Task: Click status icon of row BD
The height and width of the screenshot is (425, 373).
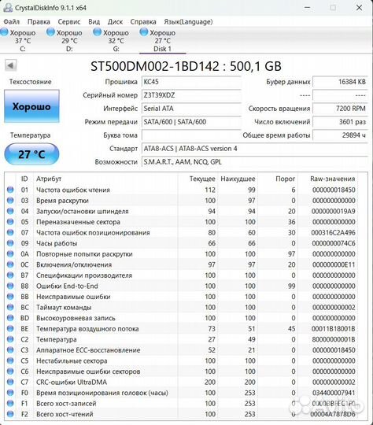Action: (10, 318)
